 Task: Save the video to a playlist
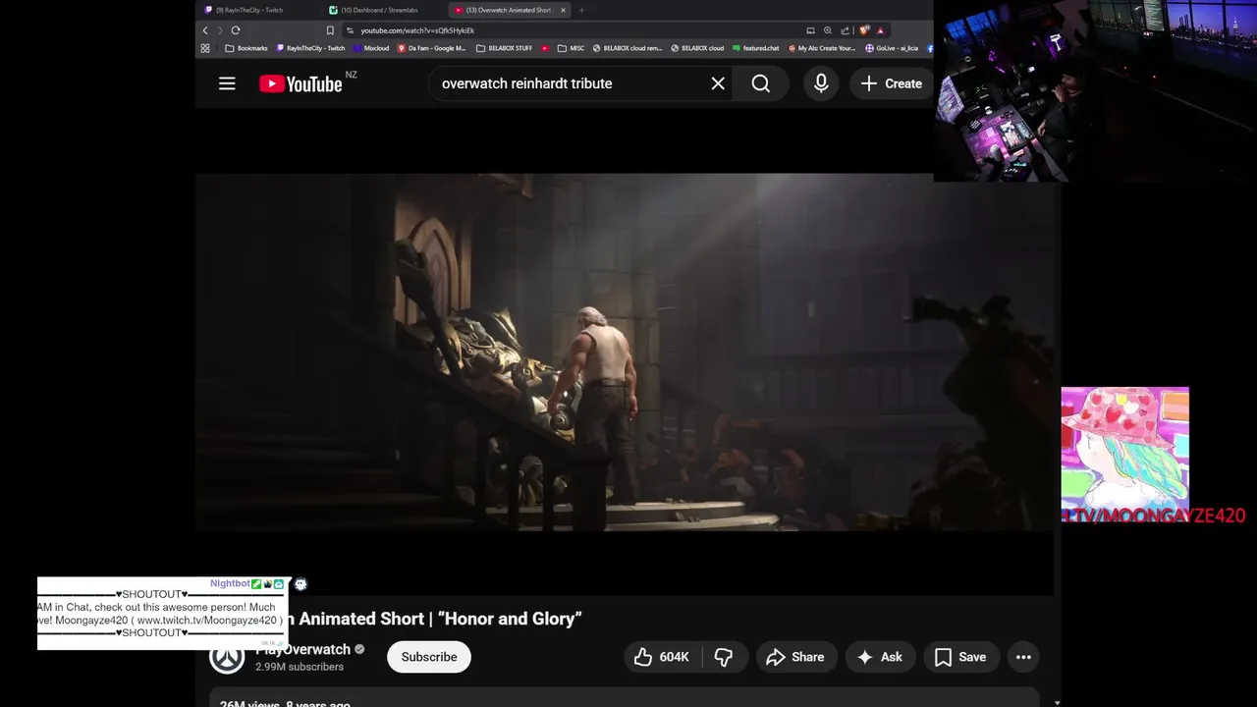pyautogui.click(x=960, y=657)
